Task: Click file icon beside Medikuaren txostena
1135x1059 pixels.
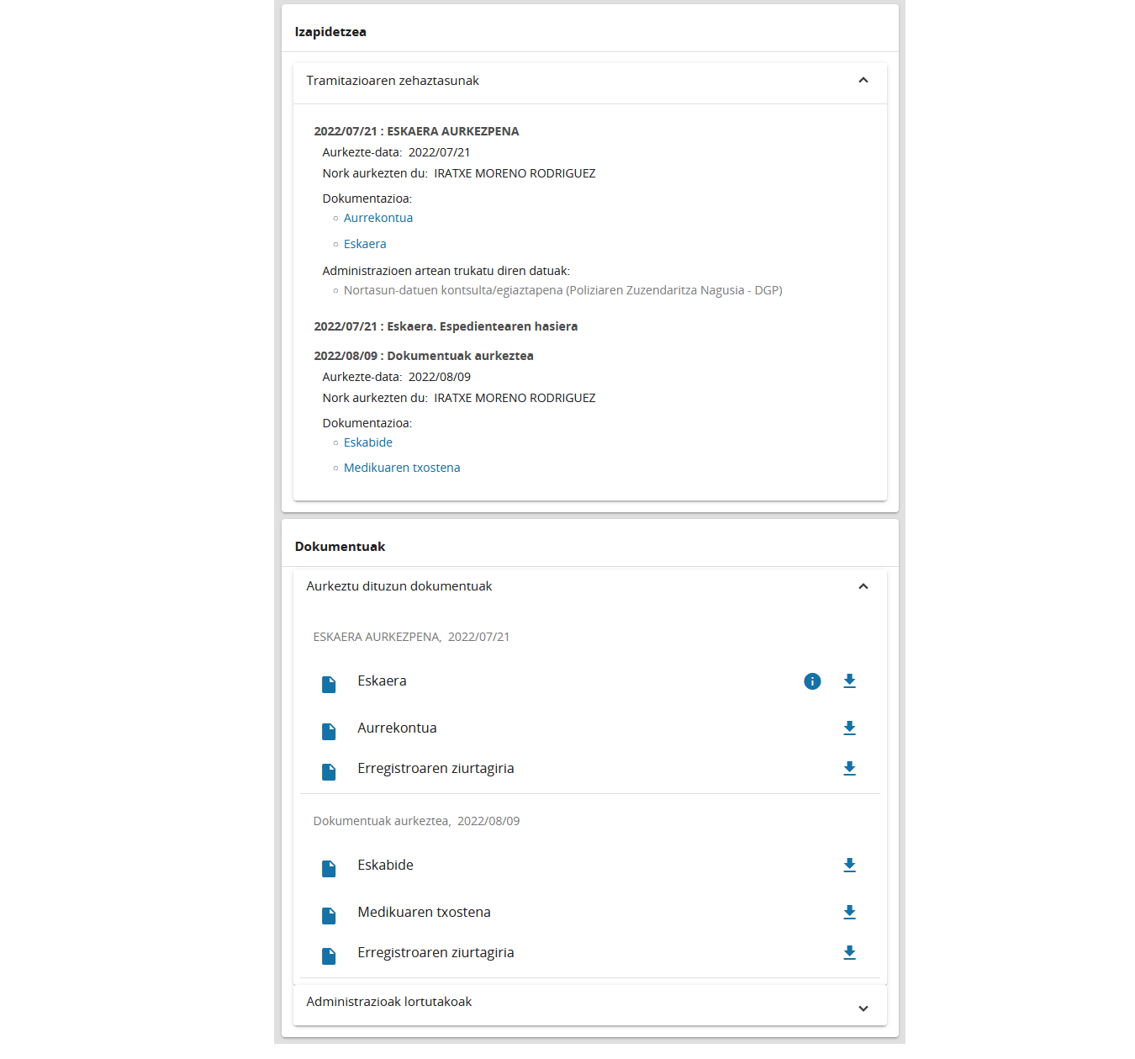Action: pos(329,915)
